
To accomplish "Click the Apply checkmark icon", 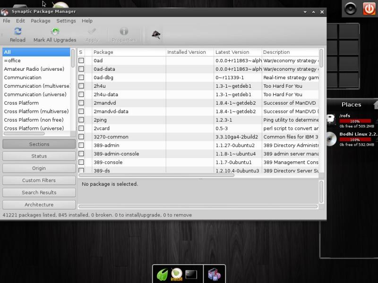I will tap(92, 31).
